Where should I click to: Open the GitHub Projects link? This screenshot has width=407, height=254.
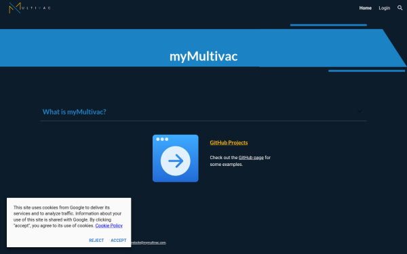pos(229,142)
